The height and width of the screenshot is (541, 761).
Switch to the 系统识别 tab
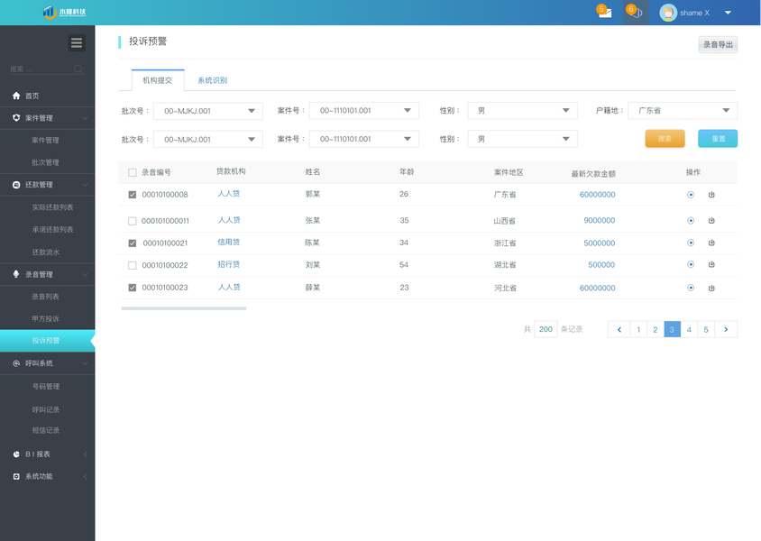coord(212,80)
